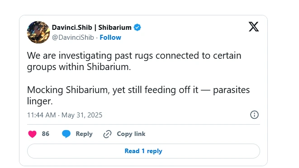This screenshot has height=168, width=299.
Task: Click the Read 1 reply button
Action: 143,151
